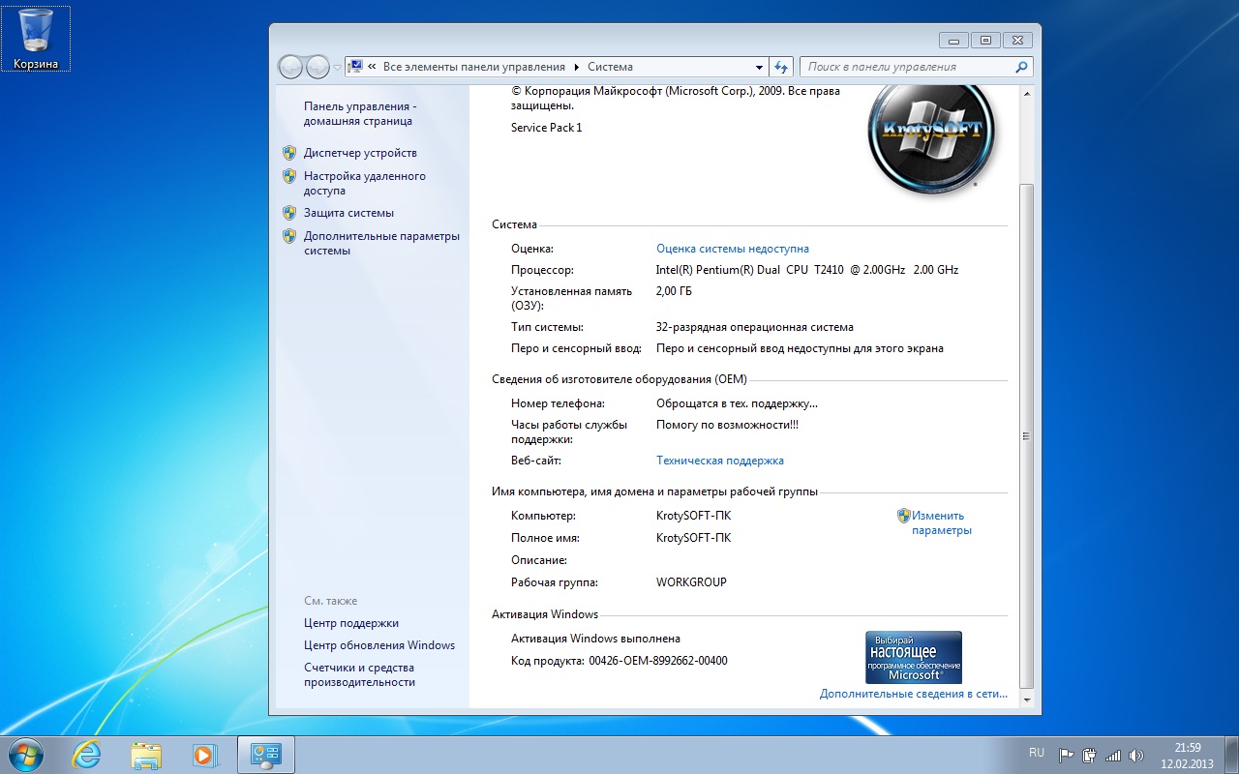Screen dimensions: 1239x774
Task: Click the RU language indicator
Action: pos(1037,752)
